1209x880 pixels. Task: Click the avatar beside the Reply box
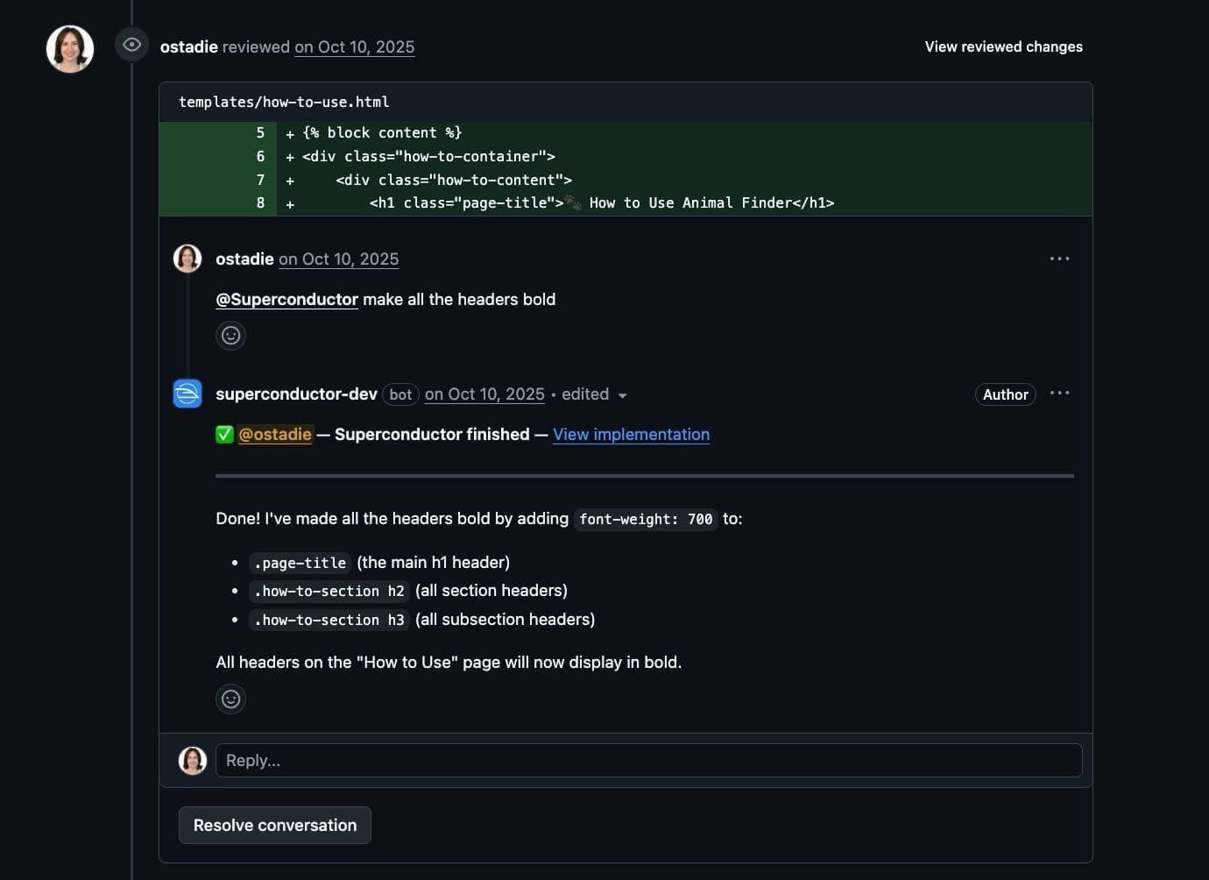click(192, 760)
